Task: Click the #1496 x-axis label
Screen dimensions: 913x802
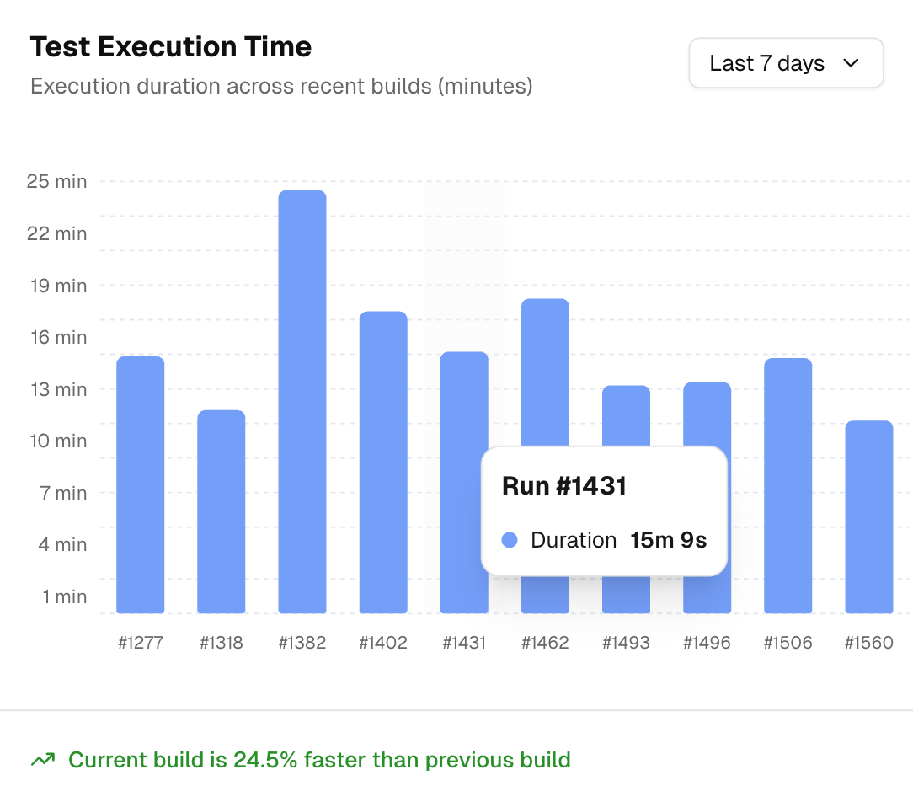Action: [707, 643]
